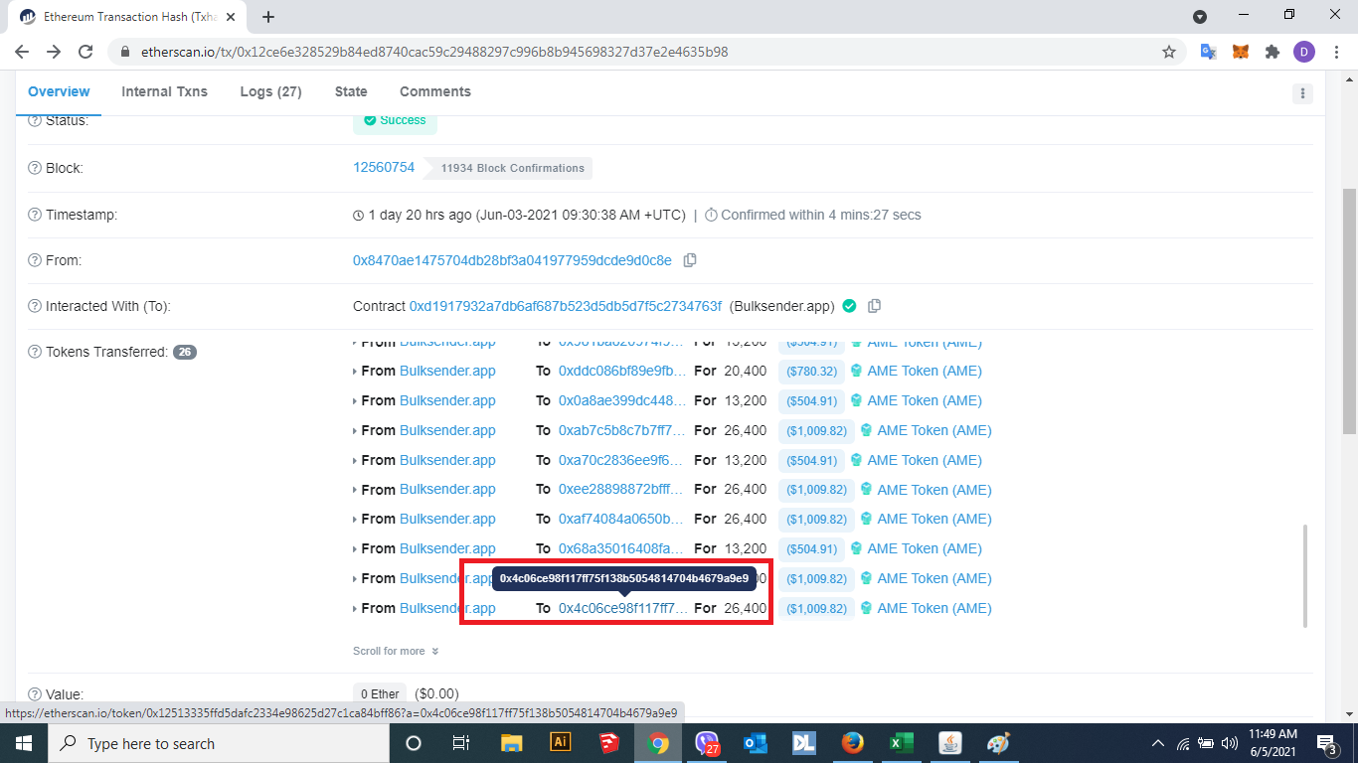The height and width of the screenshot is (763, 1358).
Task: Open the MetaMask fox extension
Action: click(1241, 52)
